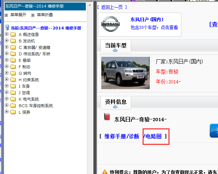Viewport: 218px width, 174px height.
Task: Select A 概述信息 tree label
Action: pos(29,35)
